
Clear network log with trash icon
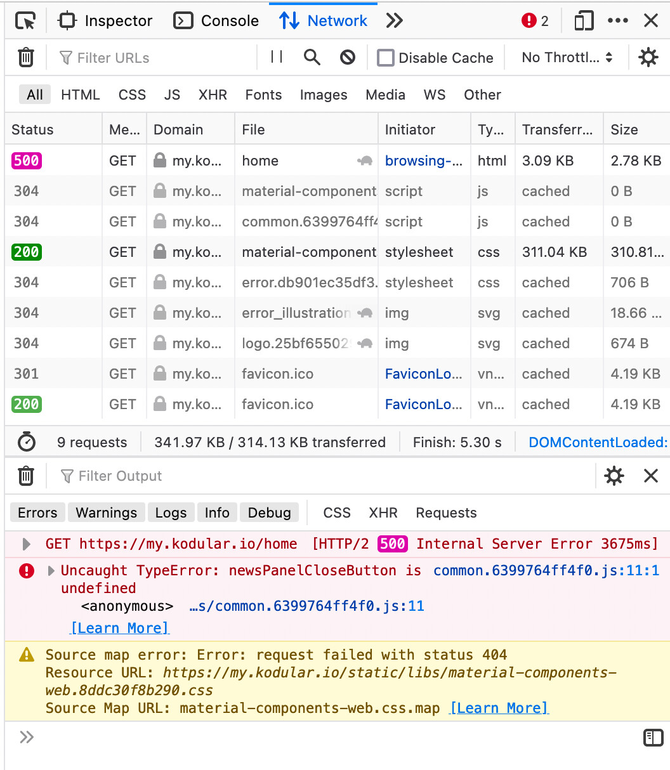(26, 58)
